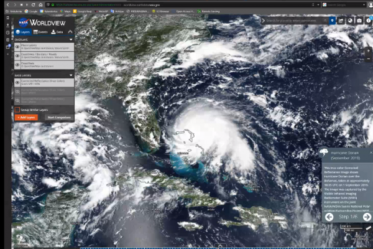Switch to the Data tab
Screen dimensions: 373x249
[x=57, y=32]
